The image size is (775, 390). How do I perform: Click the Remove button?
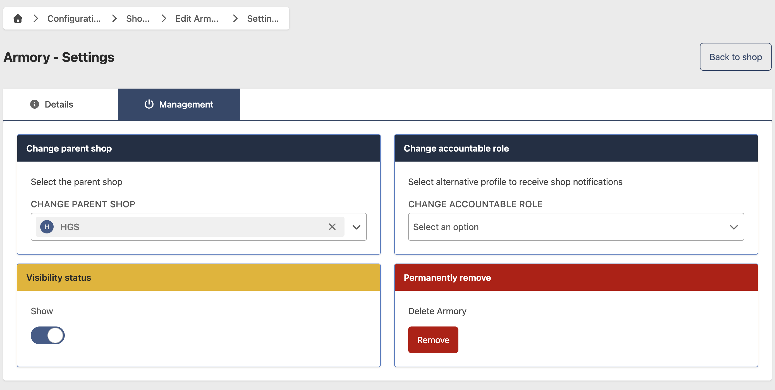433,340
